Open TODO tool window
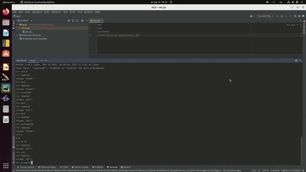This screenshot has width=306, height=172. click(64, 167)
